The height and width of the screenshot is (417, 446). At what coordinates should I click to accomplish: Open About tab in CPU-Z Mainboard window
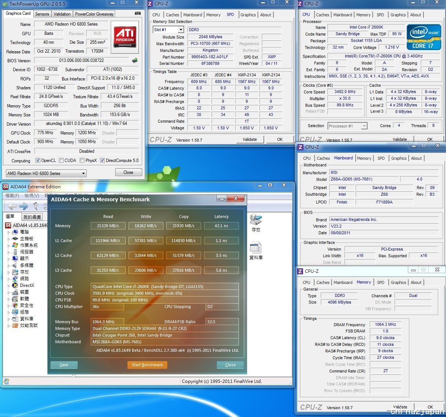[x=416, y=158]
